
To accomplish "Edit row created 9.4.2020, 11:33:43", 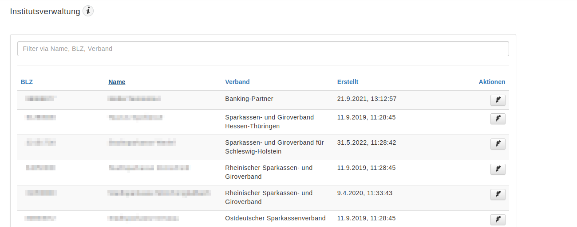I will pyautogui.click(x=498, y=195).
